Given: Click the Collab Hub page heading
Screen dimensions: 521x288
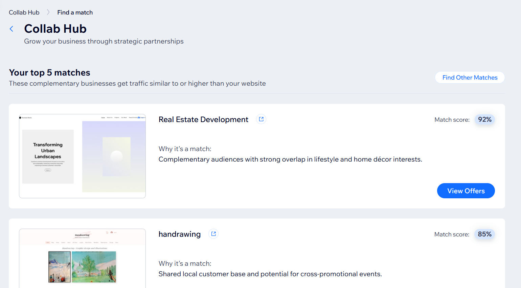Looking at the screenshot, I should click(x=55, y=29).
